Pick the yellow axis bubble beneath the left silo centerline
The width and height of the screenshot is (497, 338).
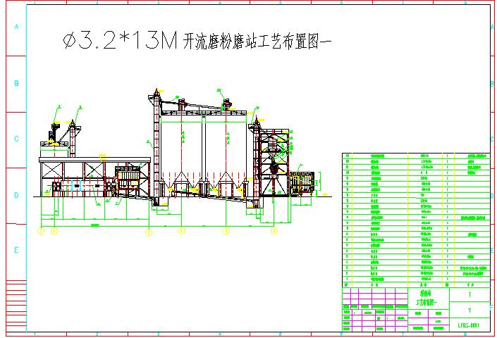[181, 232]
